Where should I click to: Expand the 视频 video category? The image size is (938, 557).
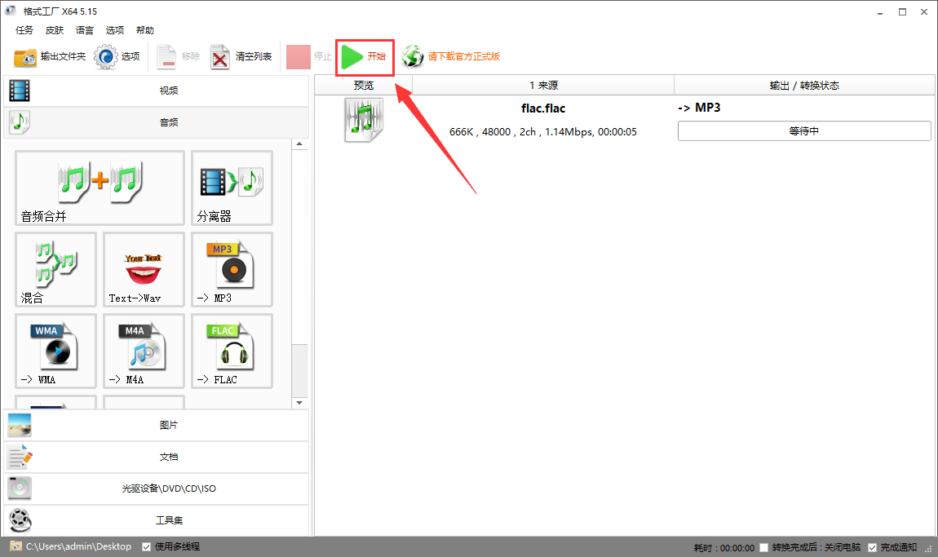pos(157,90)
